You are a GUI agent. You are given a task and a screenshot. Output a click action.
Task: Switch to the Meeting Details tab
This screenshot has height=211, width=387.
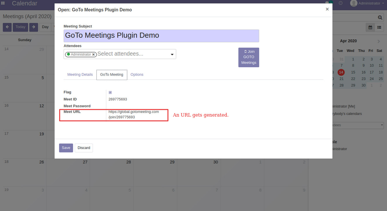pos(80,75)
